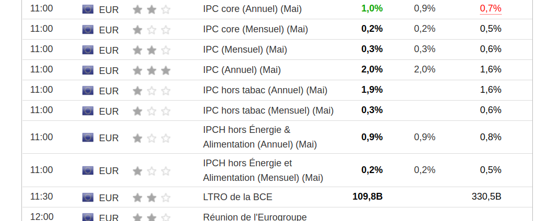Screen dimensions: 536x221
Task: Click the flag icon for IPC hors tabac (Annuel)
Action: (x=88, y=91)
